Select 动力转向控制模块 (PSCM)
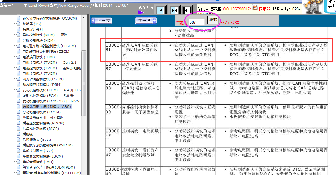Screen dimensions: 336x175 43,79
